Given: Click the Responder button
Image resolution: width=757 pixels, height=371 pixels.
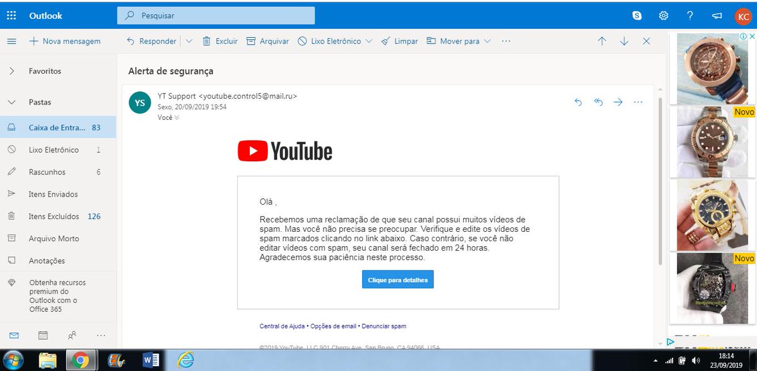Looking at the screenshot, I should [151, 41].
